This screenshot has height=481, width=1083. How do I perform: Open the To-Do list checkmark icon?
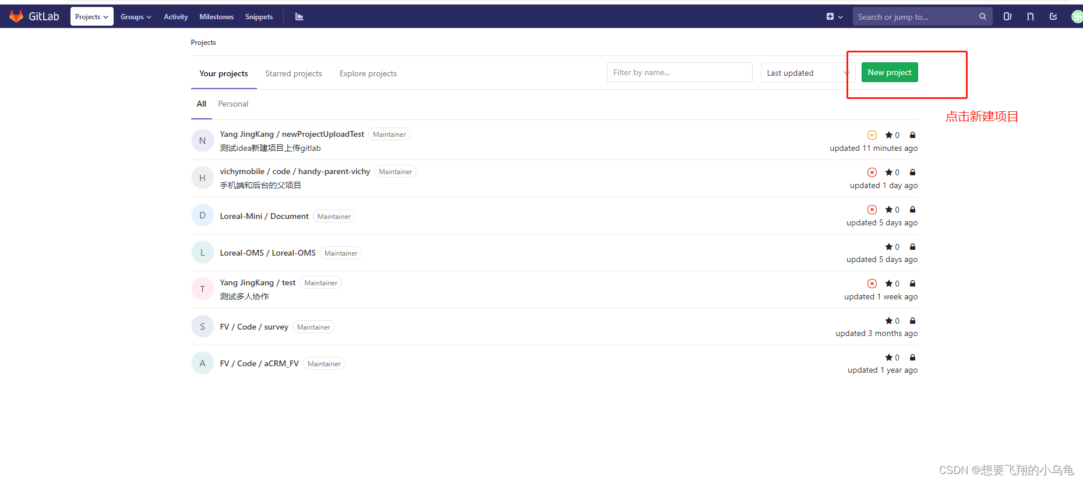coord(1053,17)
